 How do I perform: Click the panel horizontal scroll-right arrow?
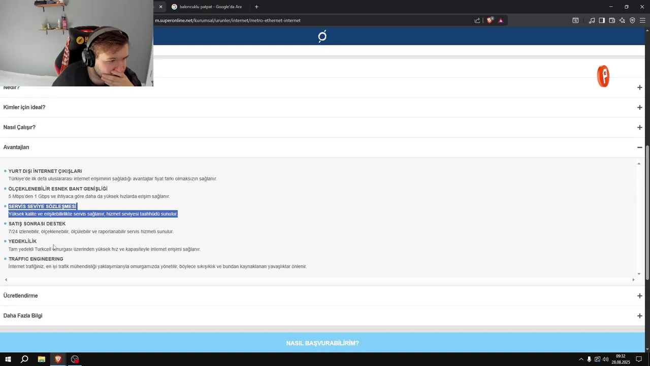633,280
